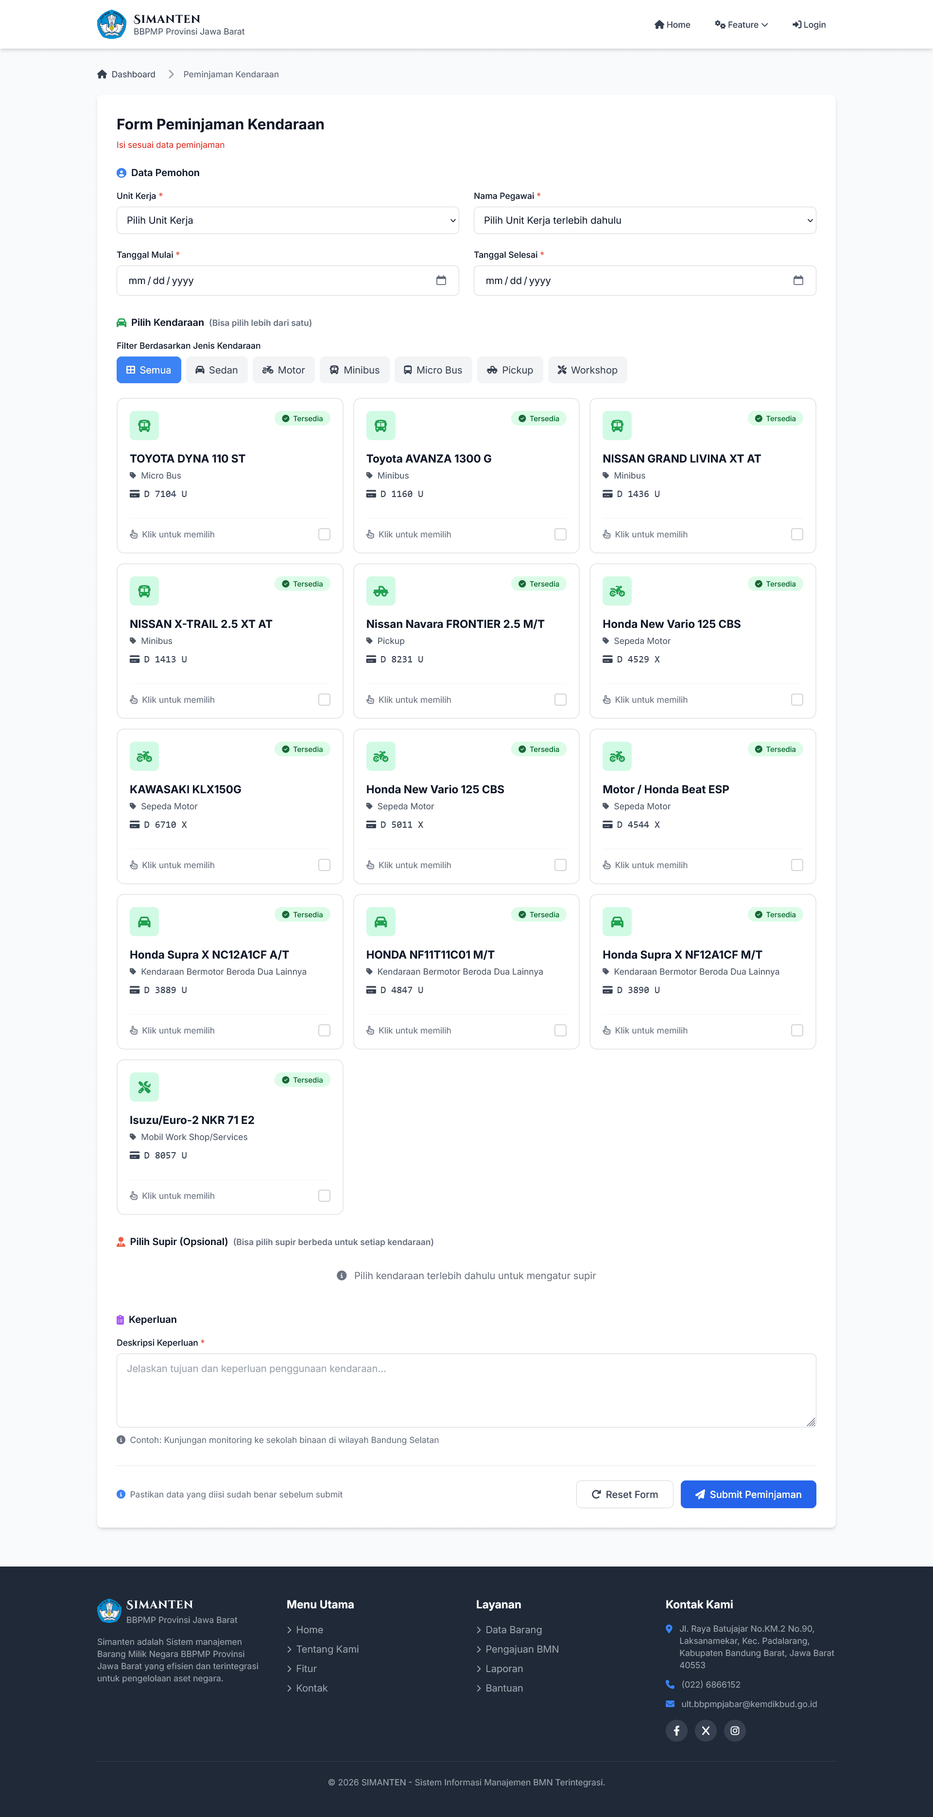Check the Nissan Navara FRONTIER checkbox
Screen dimensions: 933x1817
[x=560, y=700]
